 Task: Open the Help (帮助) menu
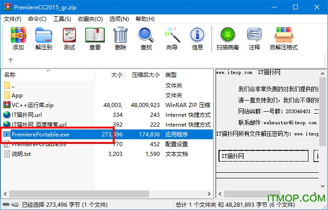[145, 19]
